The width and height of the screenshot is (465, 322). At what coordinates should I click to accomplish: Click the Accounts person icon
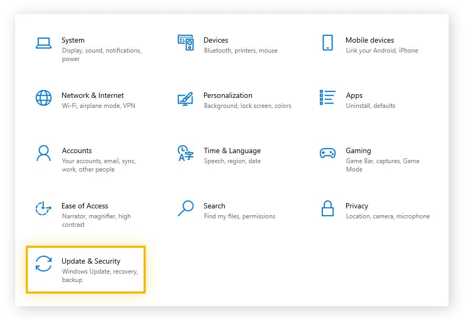tap(44, 153)
